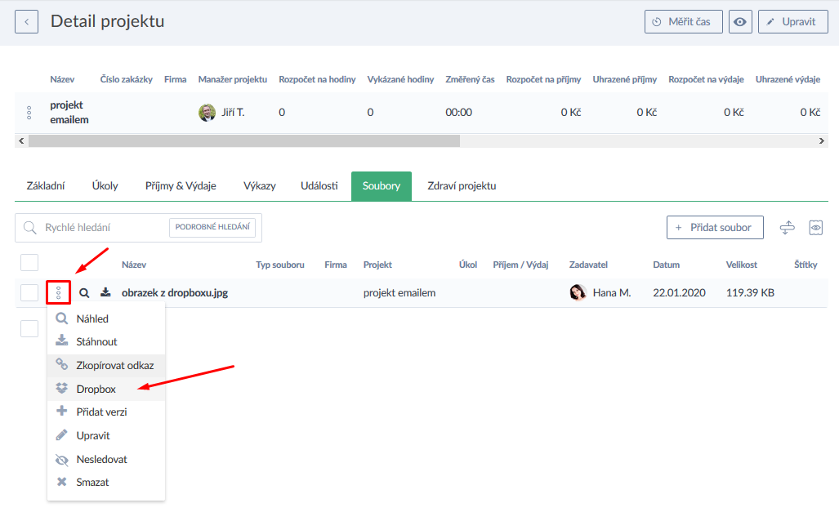Click the view settings icon next to Přidat soubor

click(x=814, y=228)
